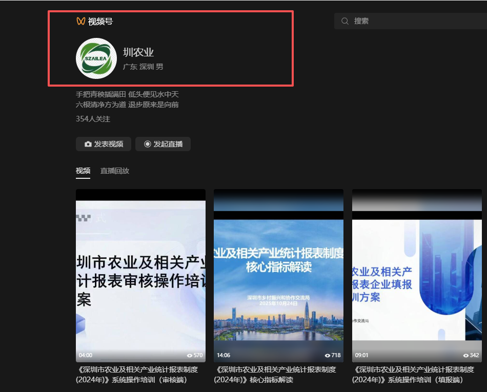The height and width of the screenshot is (392, 487).
Task: Open the 354人关注 followers count
Action: tap(93, 119)
